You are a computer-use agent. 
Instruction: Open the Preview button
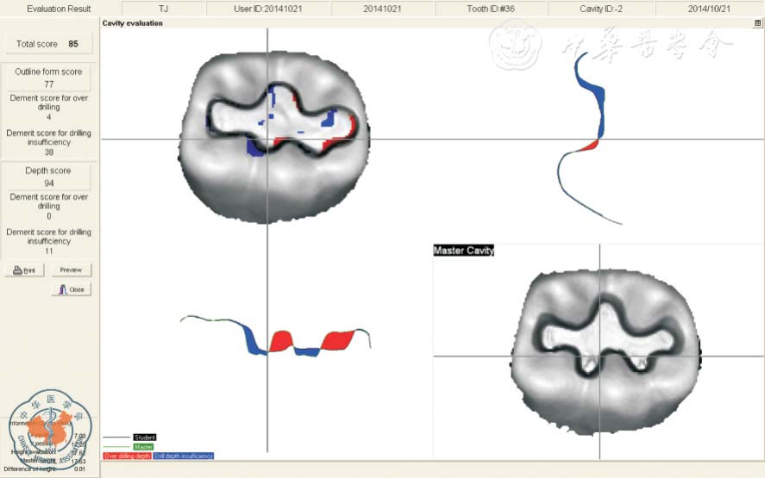pos(71,270)
